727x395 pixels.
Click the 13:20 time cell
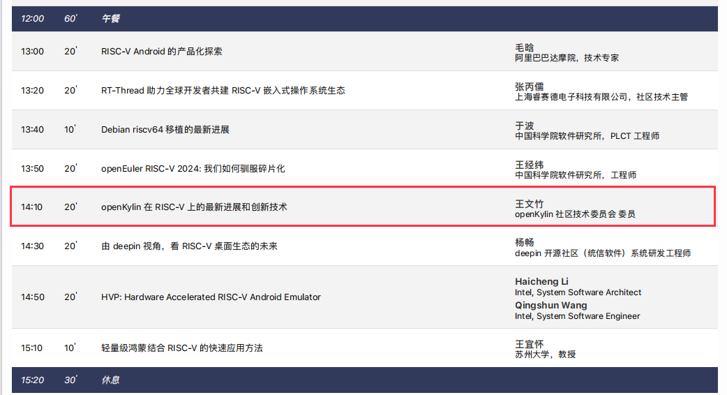[33, 91]
